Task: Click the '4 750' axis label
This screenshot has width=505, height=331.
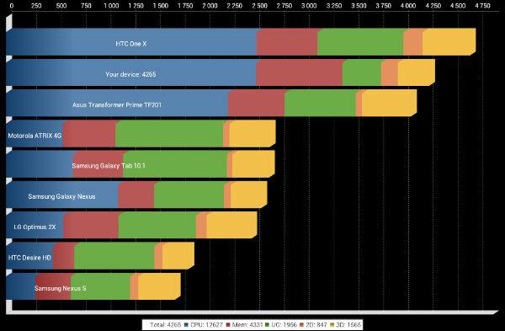Action: click(482, 6)
